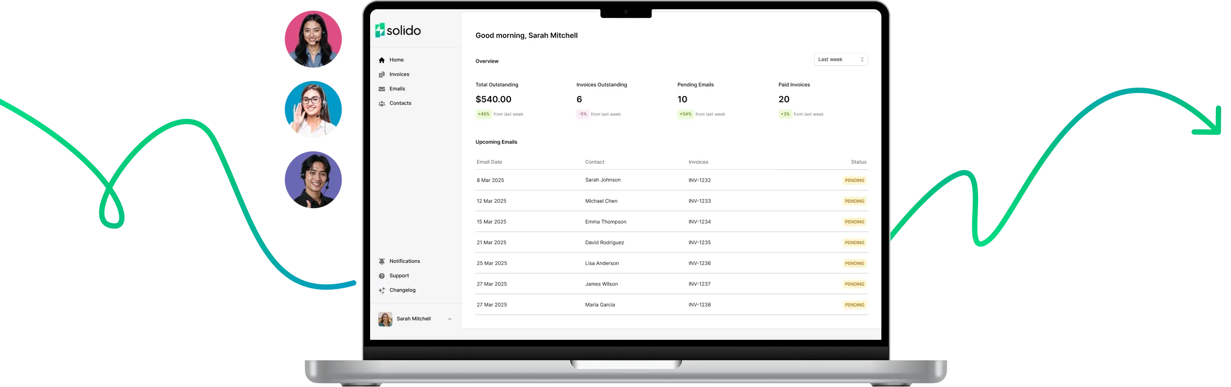This screenshot has width=1231, height=387.
Task: Click the +3% change badge
Action: tap(785, 114)
